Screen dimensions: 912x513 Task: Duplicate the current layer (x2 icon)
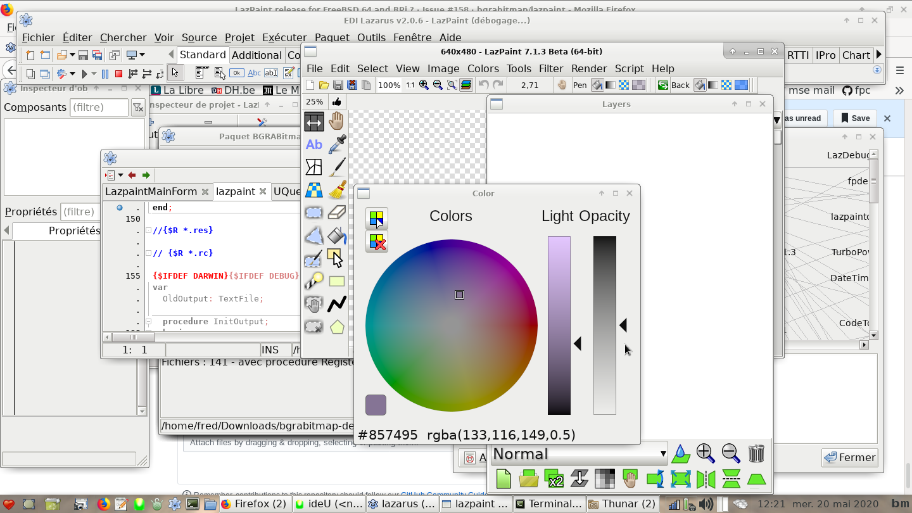tap(554, 479)
